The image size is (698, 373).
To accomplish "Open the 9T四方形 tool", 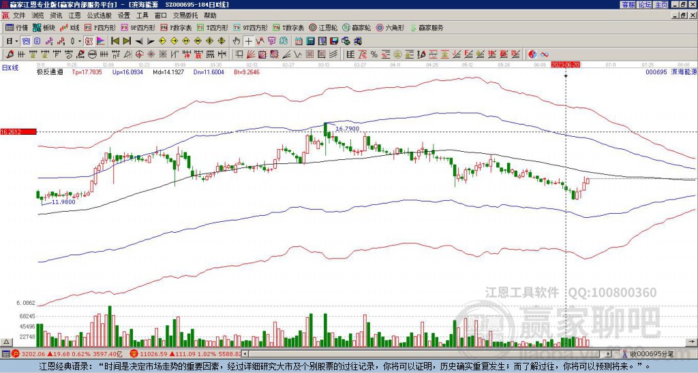I will point(250,27).
